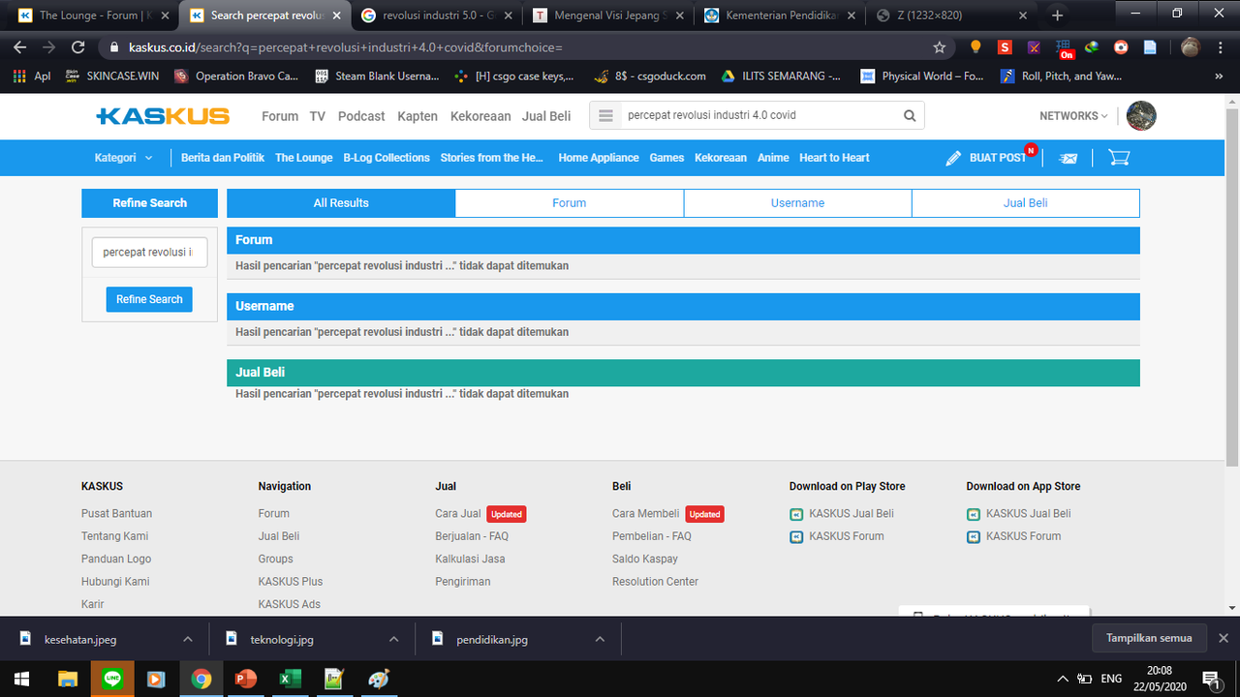1240x697 pixels.
Task: Open Chrome three-dot menu
Action: point(1220,46)
